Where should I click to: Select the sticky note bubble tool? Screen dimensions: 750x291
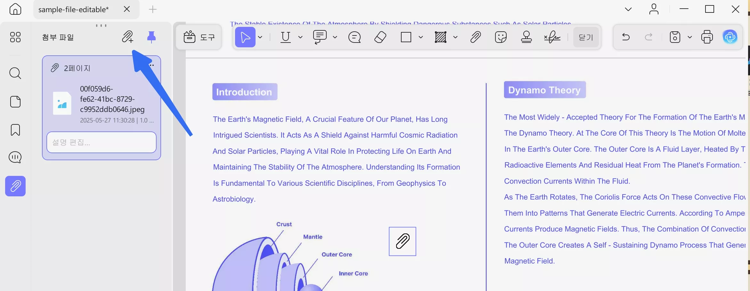tap(355, 37)
